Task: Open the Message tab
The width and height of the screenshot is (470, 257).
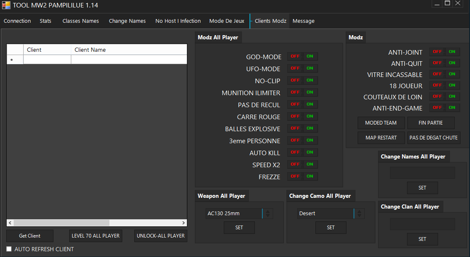Action: 303,21
